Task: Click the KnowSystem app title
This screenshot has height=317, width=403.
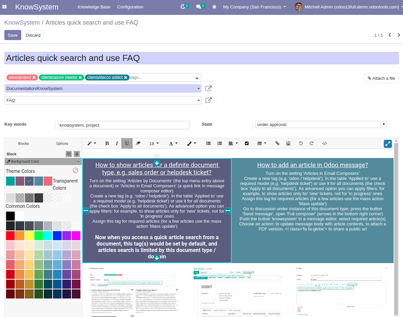Action: click(37, 7)
